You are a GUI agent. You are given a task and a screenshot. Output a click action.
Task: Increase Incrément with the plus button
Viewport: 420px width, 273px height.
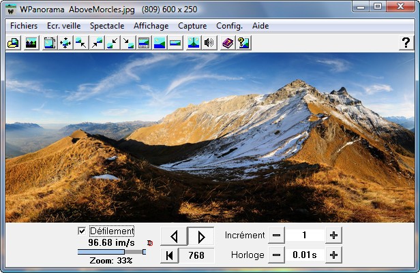[x=333, y=236]
